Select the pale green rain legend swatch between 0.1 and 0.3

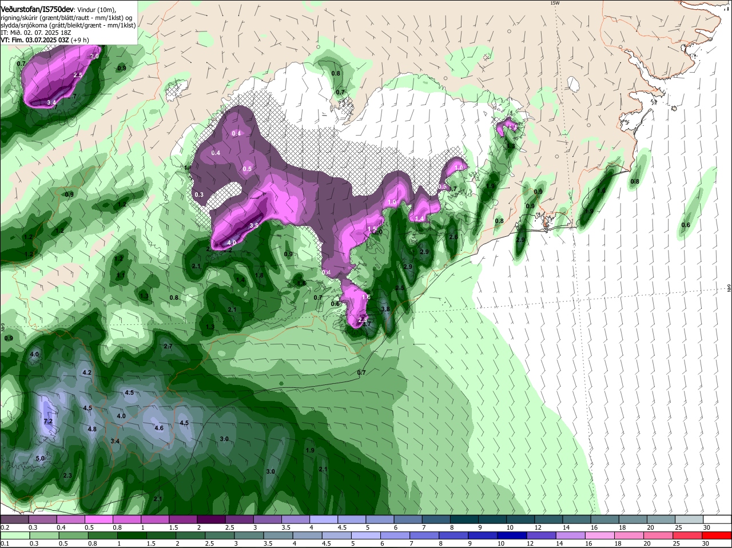coord(15,535)
